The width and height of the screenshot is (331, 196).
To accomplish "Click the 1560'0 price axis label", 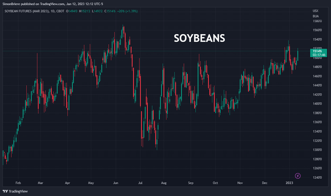I will tap(318, 30).
